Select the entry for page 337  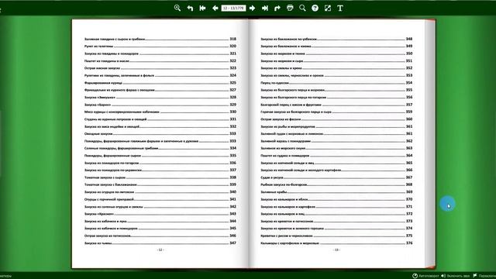click(x=160, y=170)
